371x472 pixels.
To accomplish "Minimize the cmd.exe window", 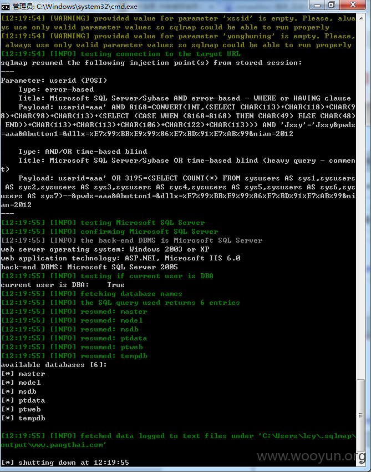I will coord(317,5).
